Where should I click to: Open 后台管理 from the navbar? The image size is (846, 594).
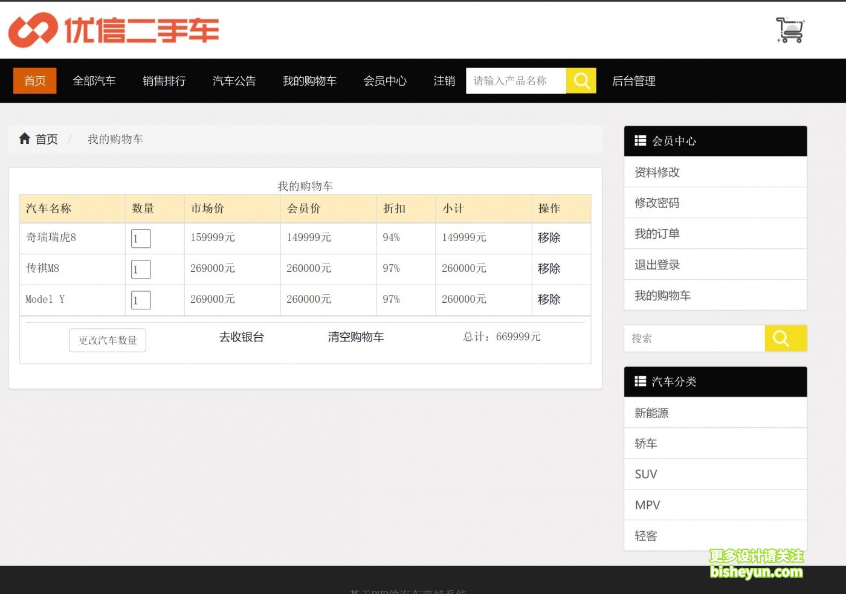(x=633, y=81)
